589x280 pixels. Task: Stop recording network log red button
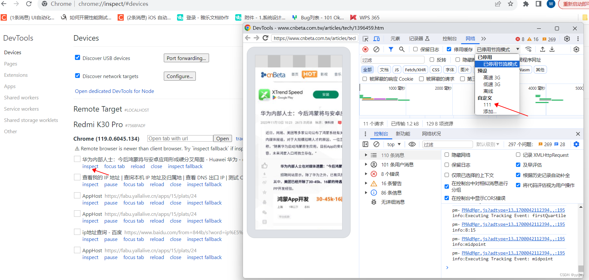[365, 49]
